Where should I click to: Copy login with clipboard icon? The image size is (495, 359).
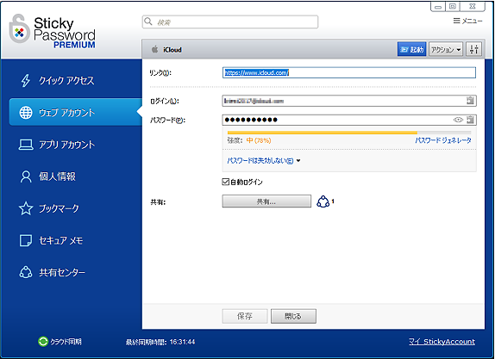tap(470, 101)
